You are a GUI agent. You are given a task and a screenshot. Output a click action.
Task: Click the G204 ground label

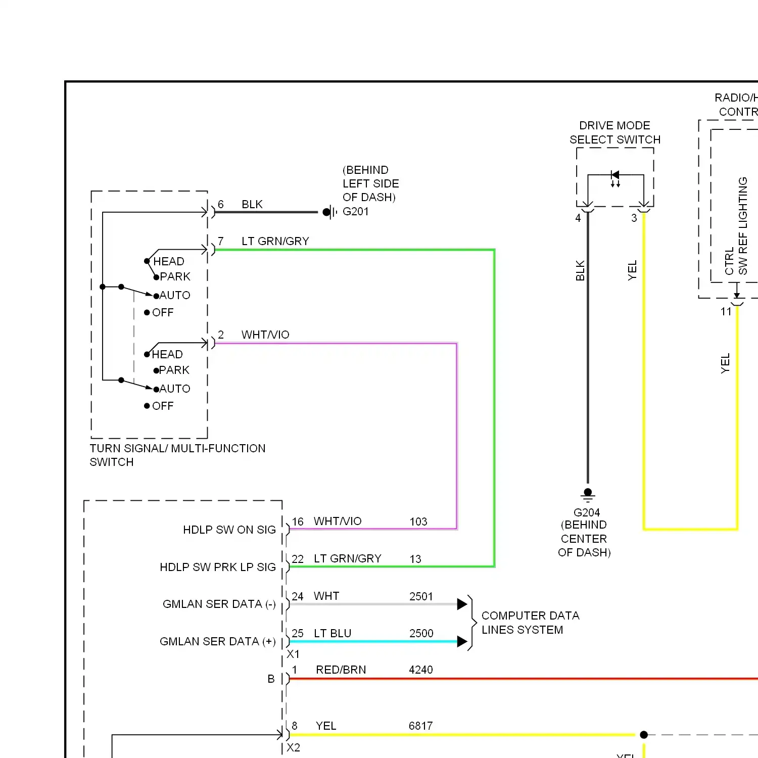[x=587, y=512]
